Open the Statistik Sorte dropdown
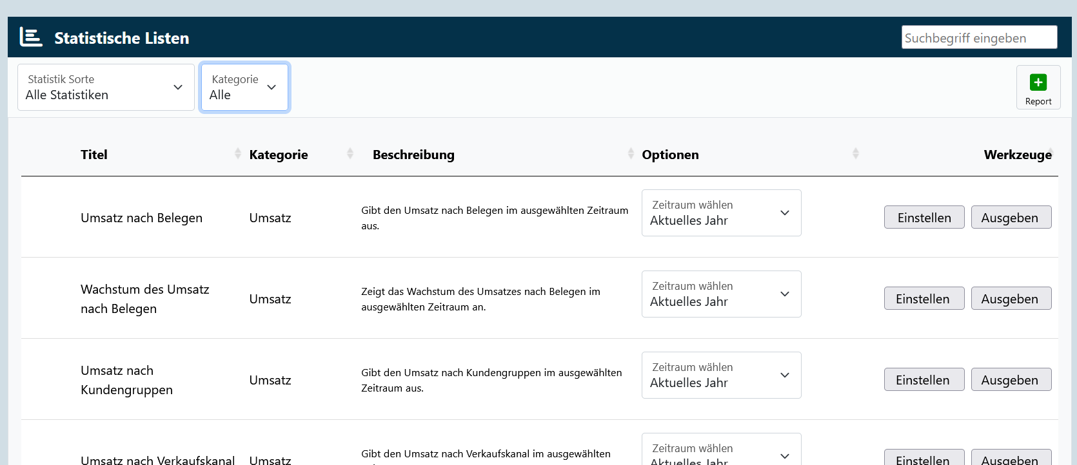The width and height of the screenshot is (1077, 465). (x=106, y=88)
